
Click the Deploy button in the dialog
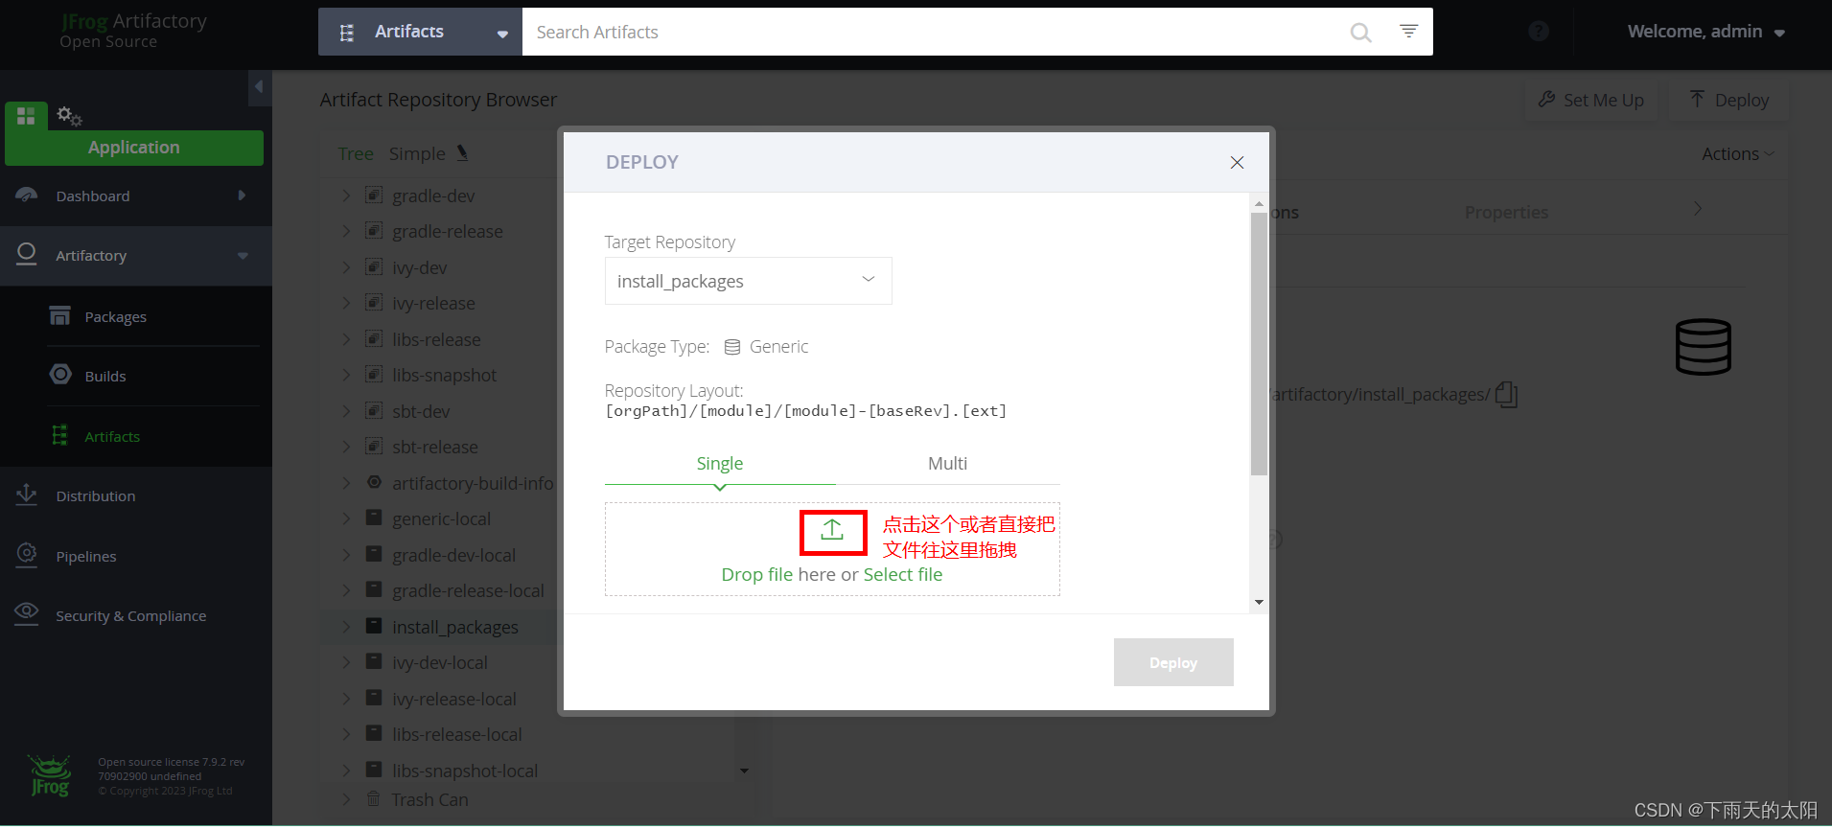(x=1173, y=663)
